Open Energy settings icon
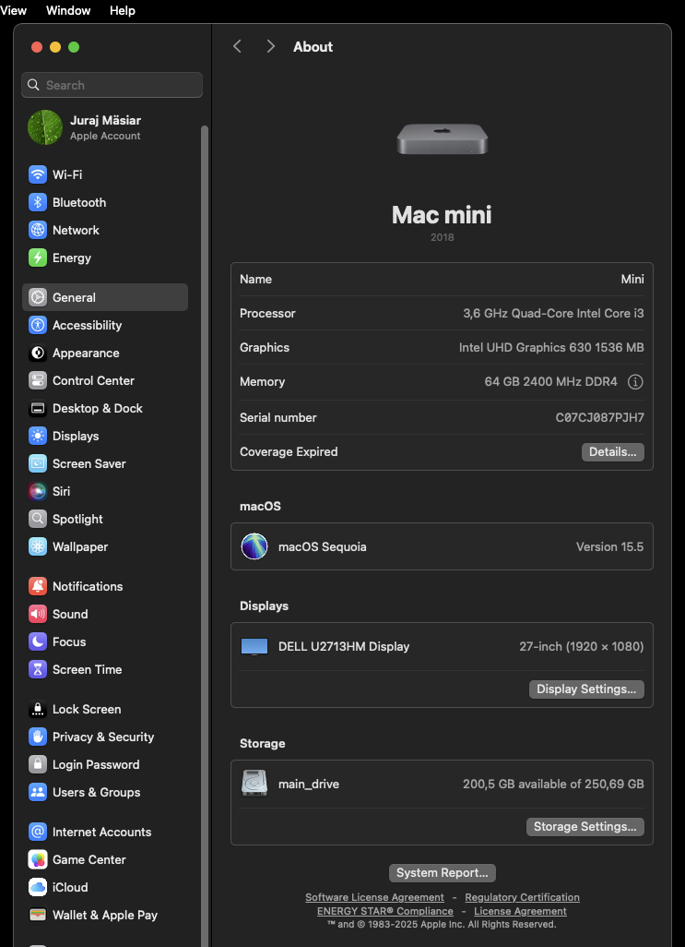The height and width of the screenshot is (947, 685). [38, 258]
